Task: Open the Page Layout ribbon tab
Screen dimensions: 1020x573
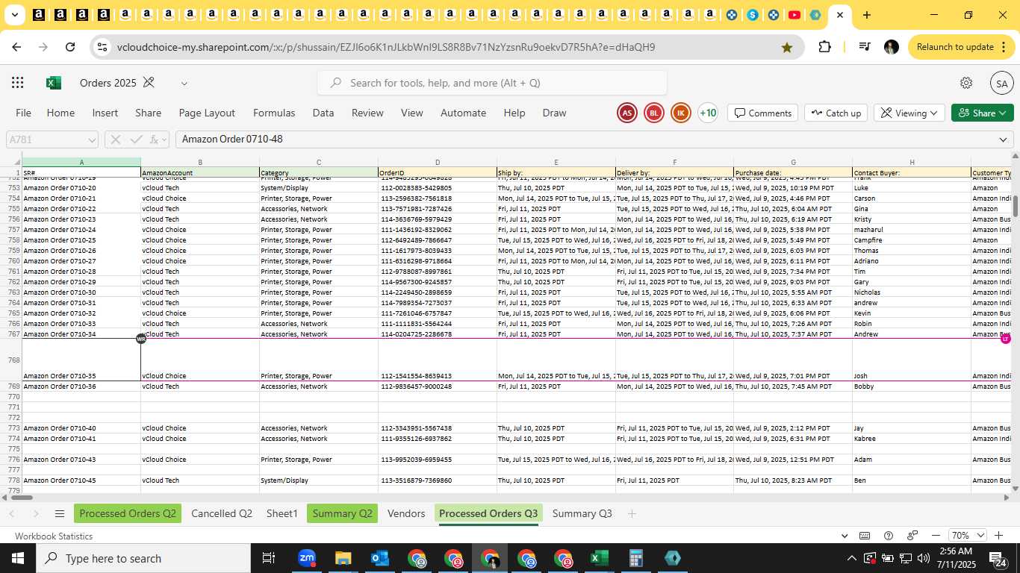Action: click(207, 113)
